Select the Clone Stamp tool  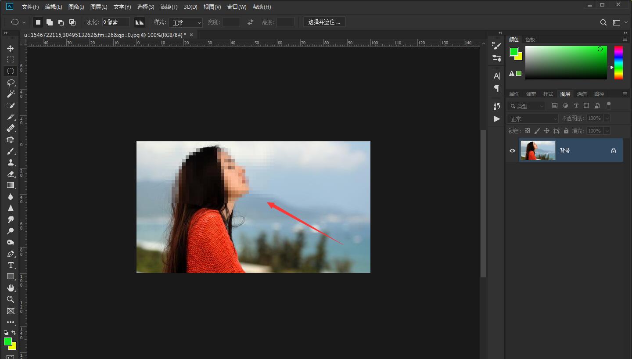click(x=10, y=162)
